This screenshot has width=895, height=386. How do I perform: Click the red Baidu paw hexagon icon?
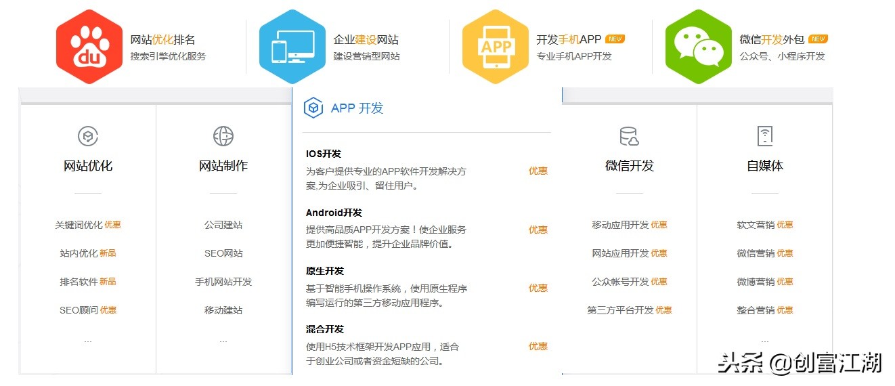[89, 47]
